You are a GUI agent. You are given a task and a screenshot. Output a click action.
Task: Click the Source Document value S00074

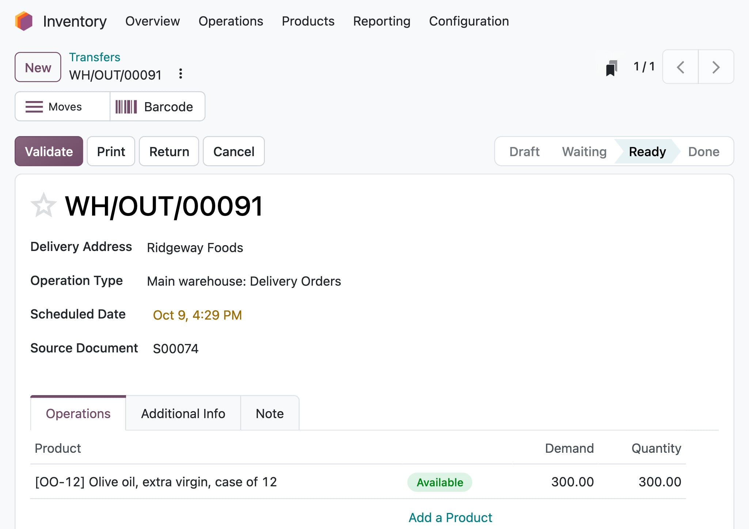pyautogui.click(x=176, y=349)
